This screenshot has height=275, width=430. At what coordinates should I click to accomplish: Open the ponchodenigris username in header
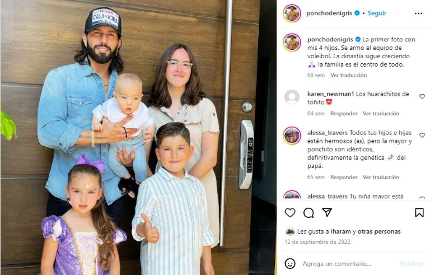click(329, 13)
